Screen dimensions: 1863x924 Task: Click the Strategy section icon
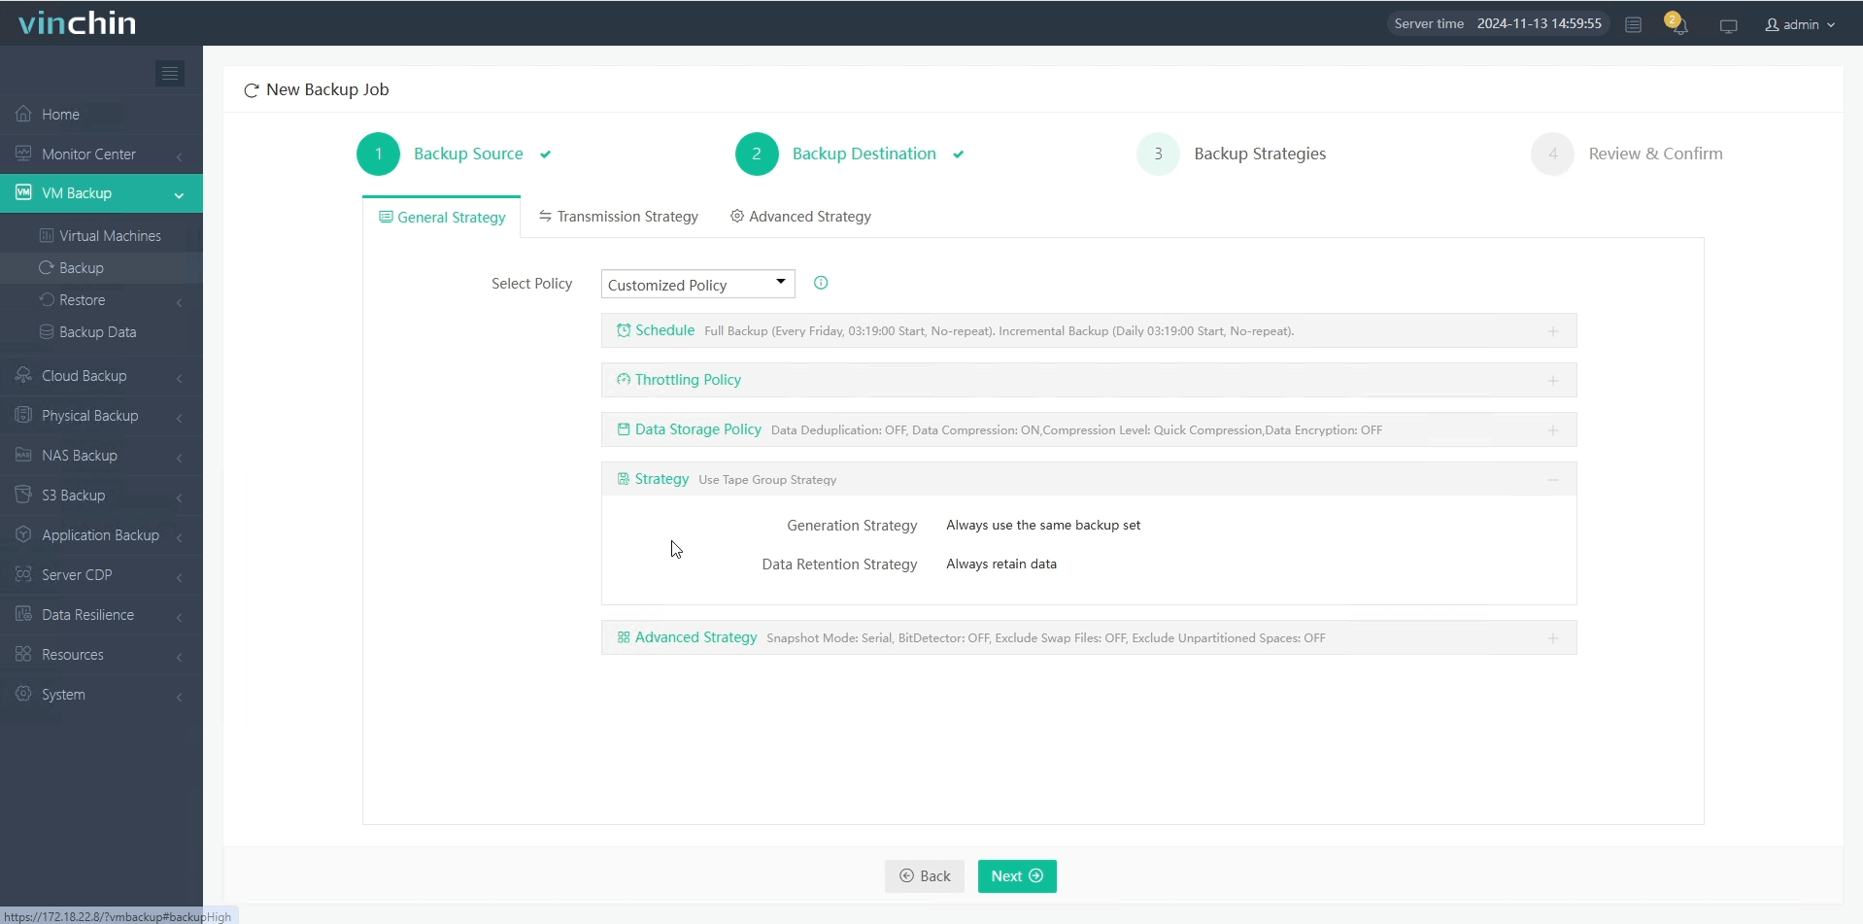click(624, 479)
